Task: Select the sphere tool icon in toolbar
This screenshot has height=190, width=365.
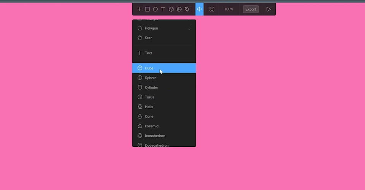Action: [179, 9]
